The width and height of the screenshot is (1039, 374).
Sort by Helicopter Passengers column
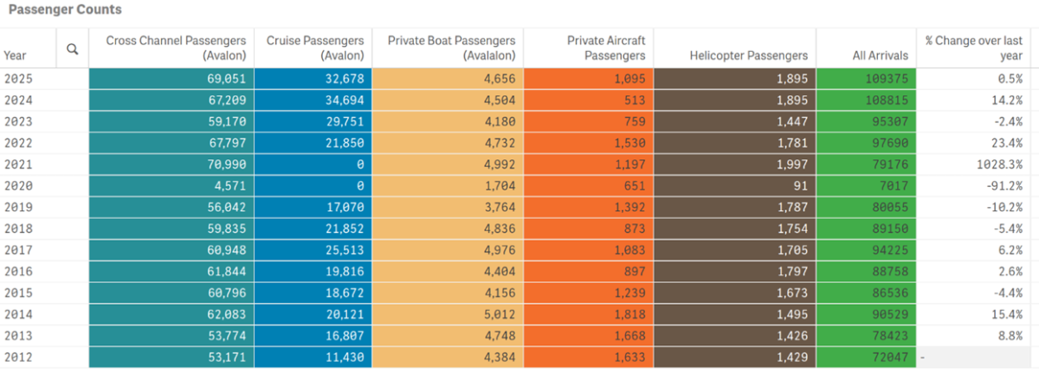click(x=748, y=55)
